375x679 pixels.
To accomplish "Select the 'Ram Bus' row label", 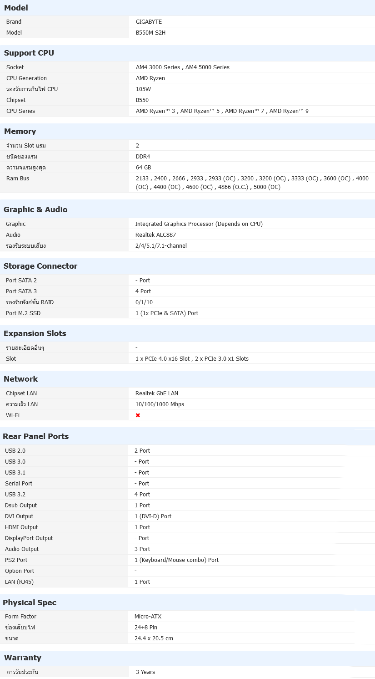I will tap(18, 179).
